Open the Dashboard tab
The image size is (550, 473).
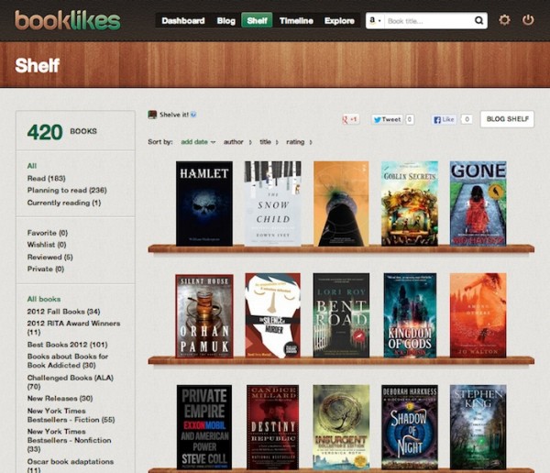point(183,21)
